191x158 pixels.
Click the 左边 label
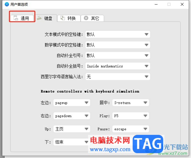coord(46,103)
